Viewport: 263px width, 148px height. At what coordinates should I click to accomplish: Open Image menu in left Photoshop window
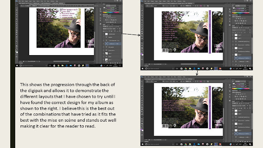pyautogui.click(x=26, y=1)
